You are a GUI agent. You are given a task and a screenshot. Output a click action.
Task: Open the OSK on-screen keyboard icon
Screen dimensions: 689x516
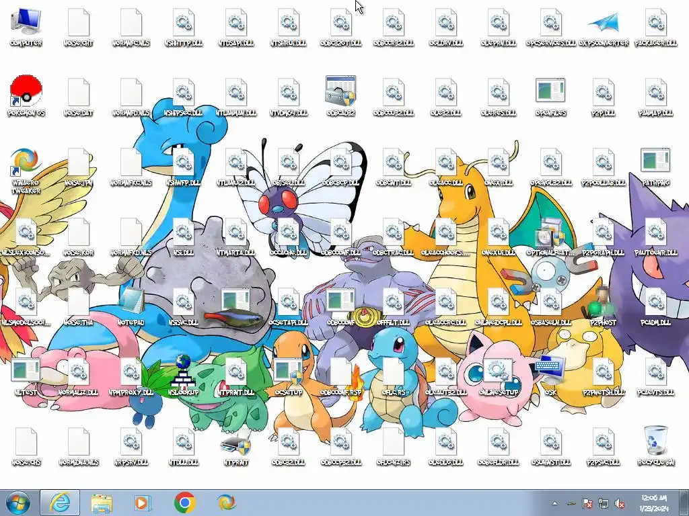(x=550, y=370)
